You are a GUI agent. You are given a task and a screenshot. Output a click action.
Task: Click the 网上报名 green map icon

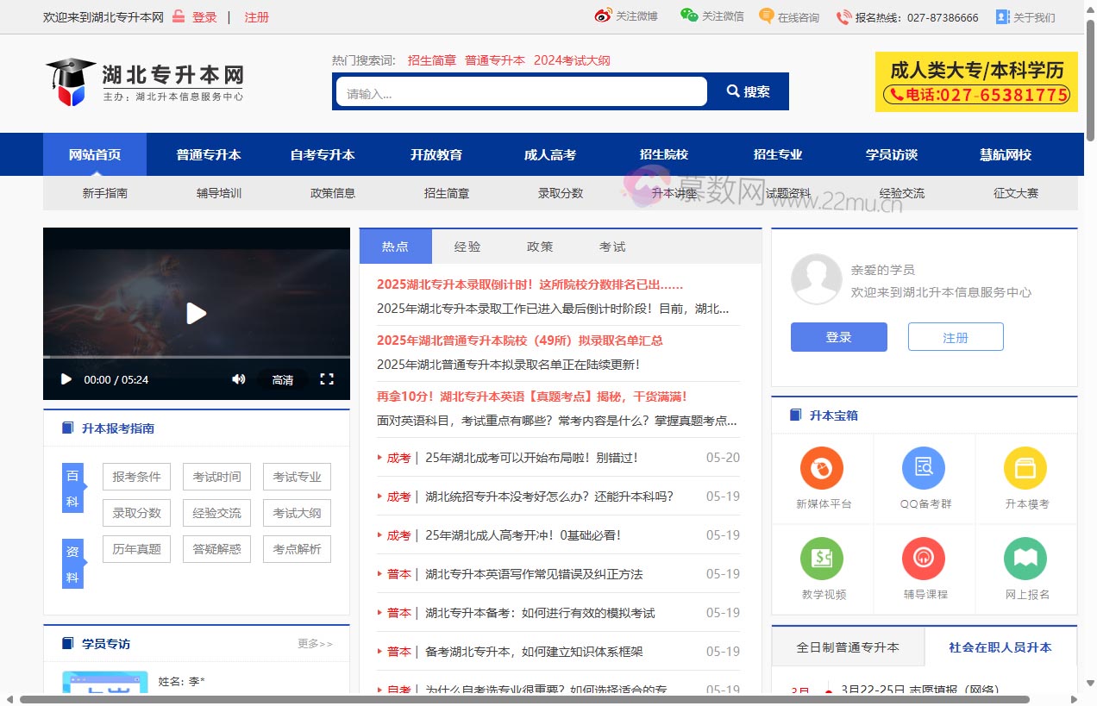1025,557
